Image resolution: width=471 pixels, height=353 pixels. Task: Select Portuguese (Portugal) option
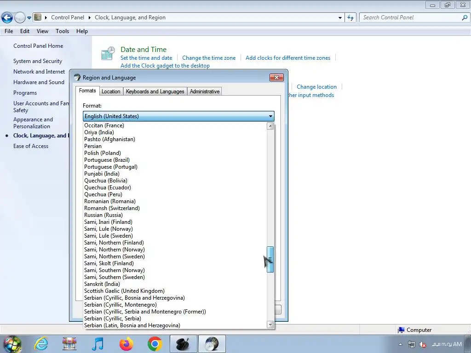click(x=175, y=167)
